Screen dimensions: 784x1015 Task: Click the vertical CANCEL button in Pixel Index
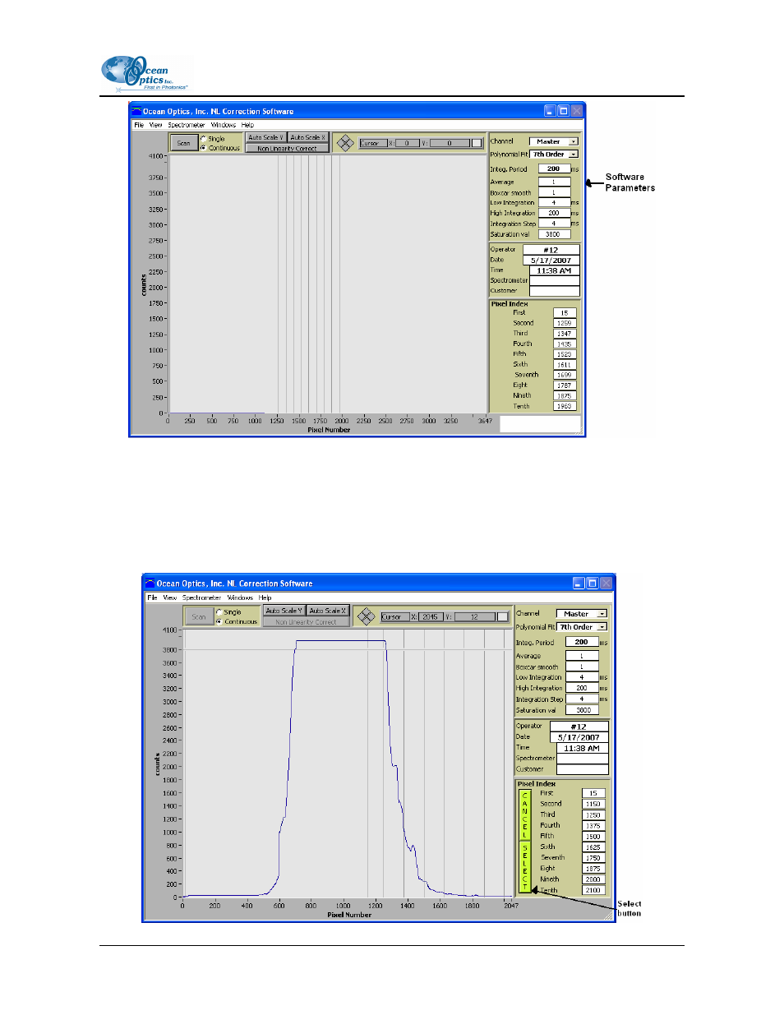[524, 814]
